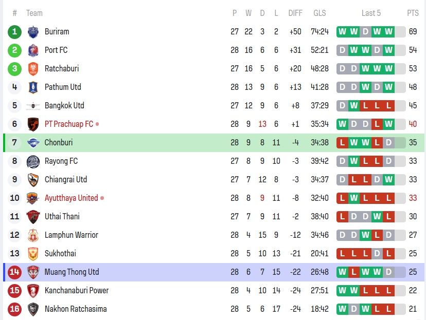The width and height of the screenshot is (426, 320).
Task: Open the Ayutthaya United team link
Action: tap(71, 198)
